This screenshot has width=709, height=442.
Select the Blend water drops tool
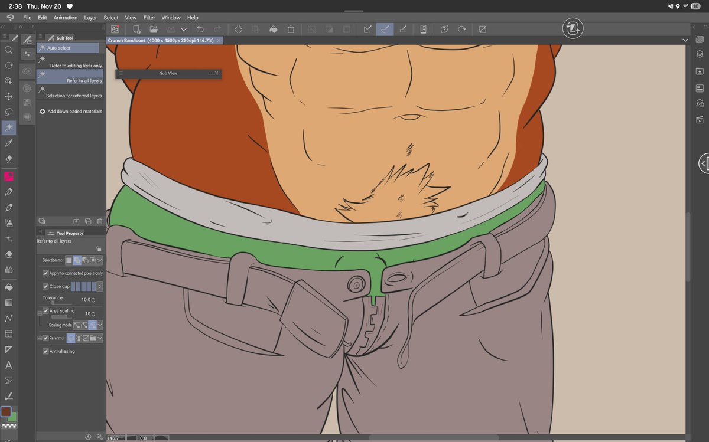coord(8,270)
